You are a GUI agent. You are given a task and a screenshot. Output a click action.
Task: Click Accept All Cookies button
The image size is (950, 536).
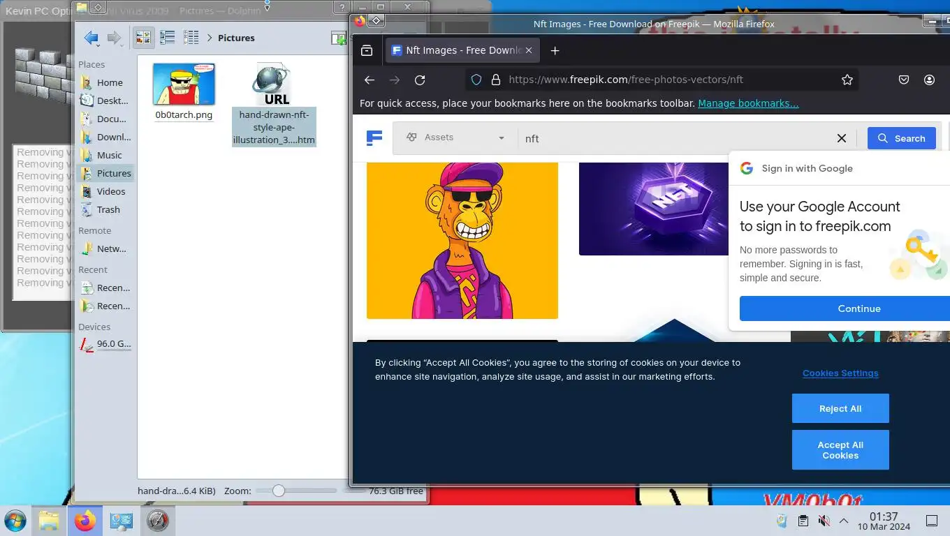(x=840, y=449)
